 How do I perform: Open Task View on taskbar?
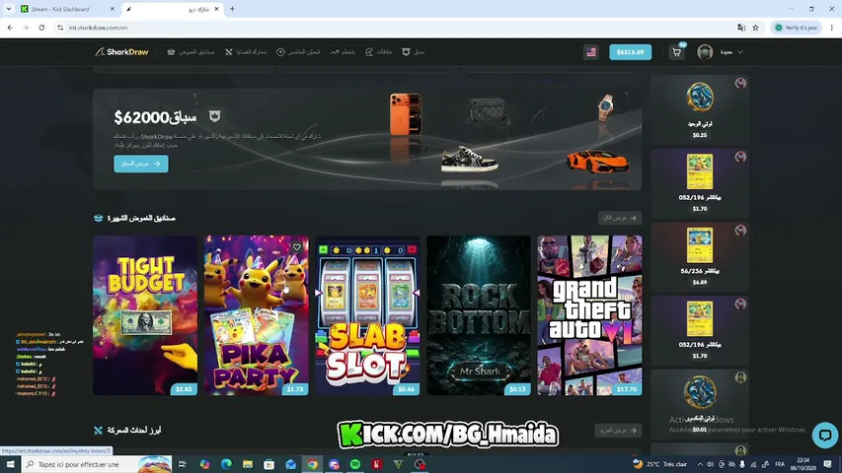(x=182, y=464)
